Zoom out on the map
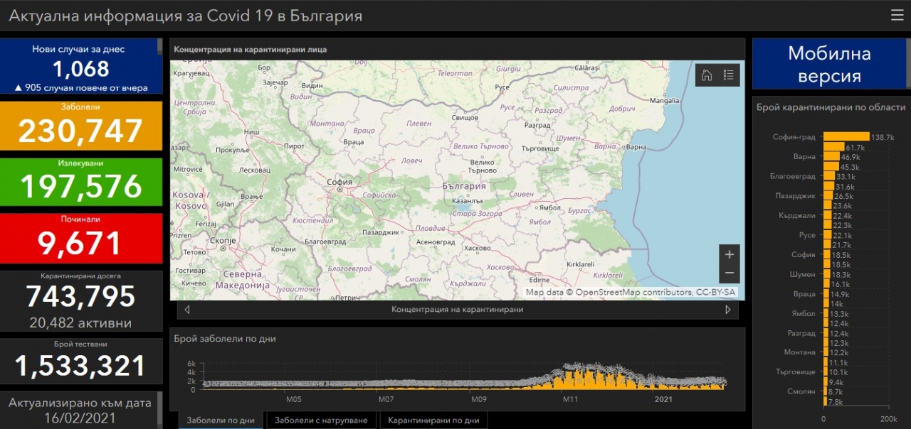Viewport: 911px width, 429px height. [729, 273]
